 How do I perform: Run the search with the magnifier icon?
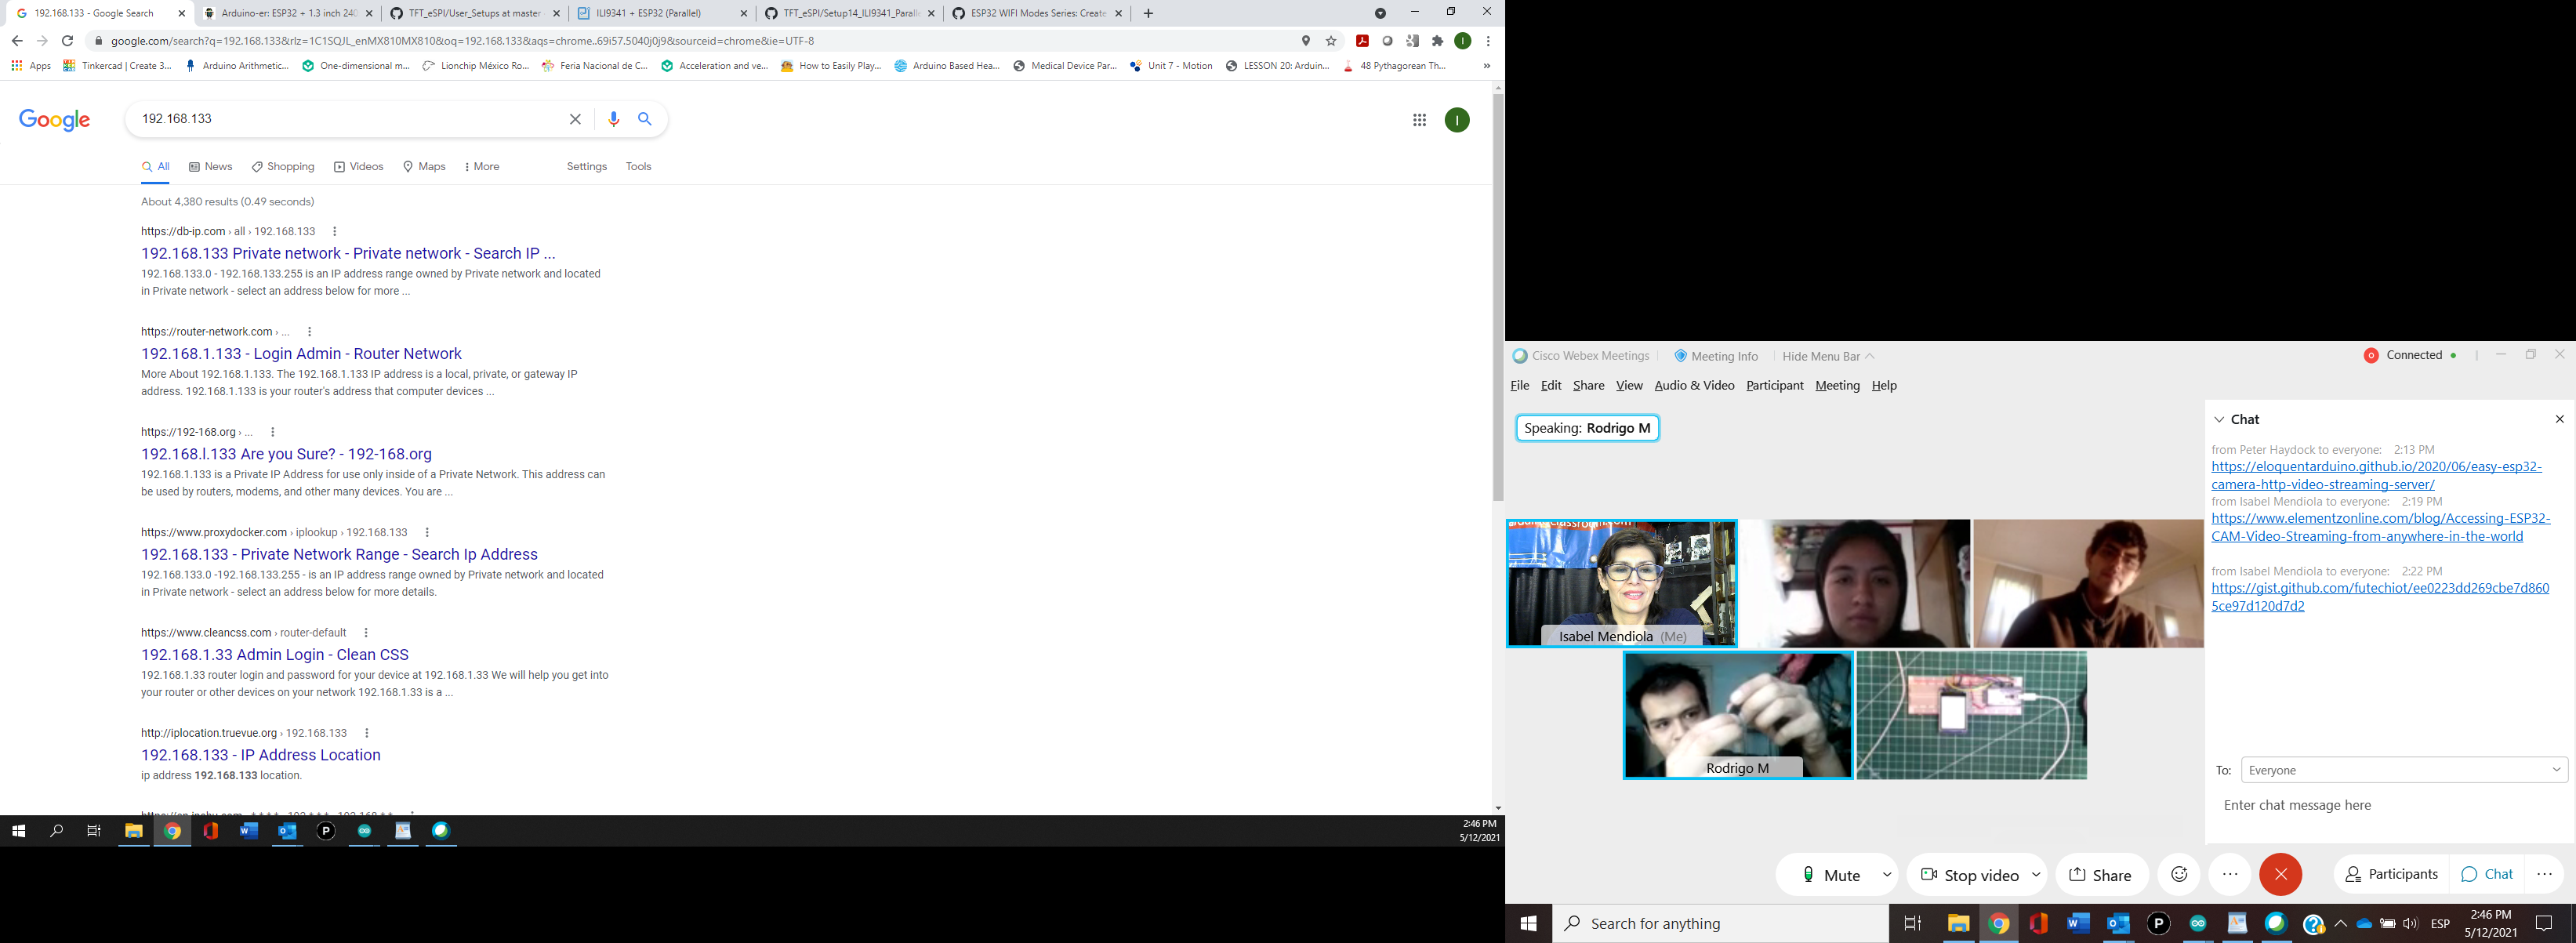coord(645,119)
